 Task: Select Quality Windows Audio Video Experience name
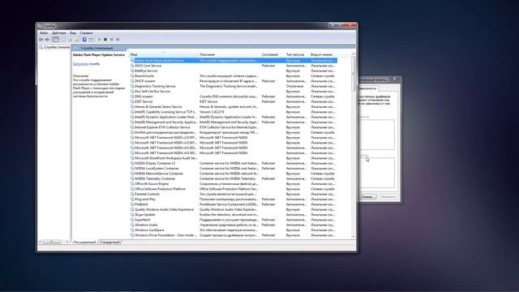(164, 209)
